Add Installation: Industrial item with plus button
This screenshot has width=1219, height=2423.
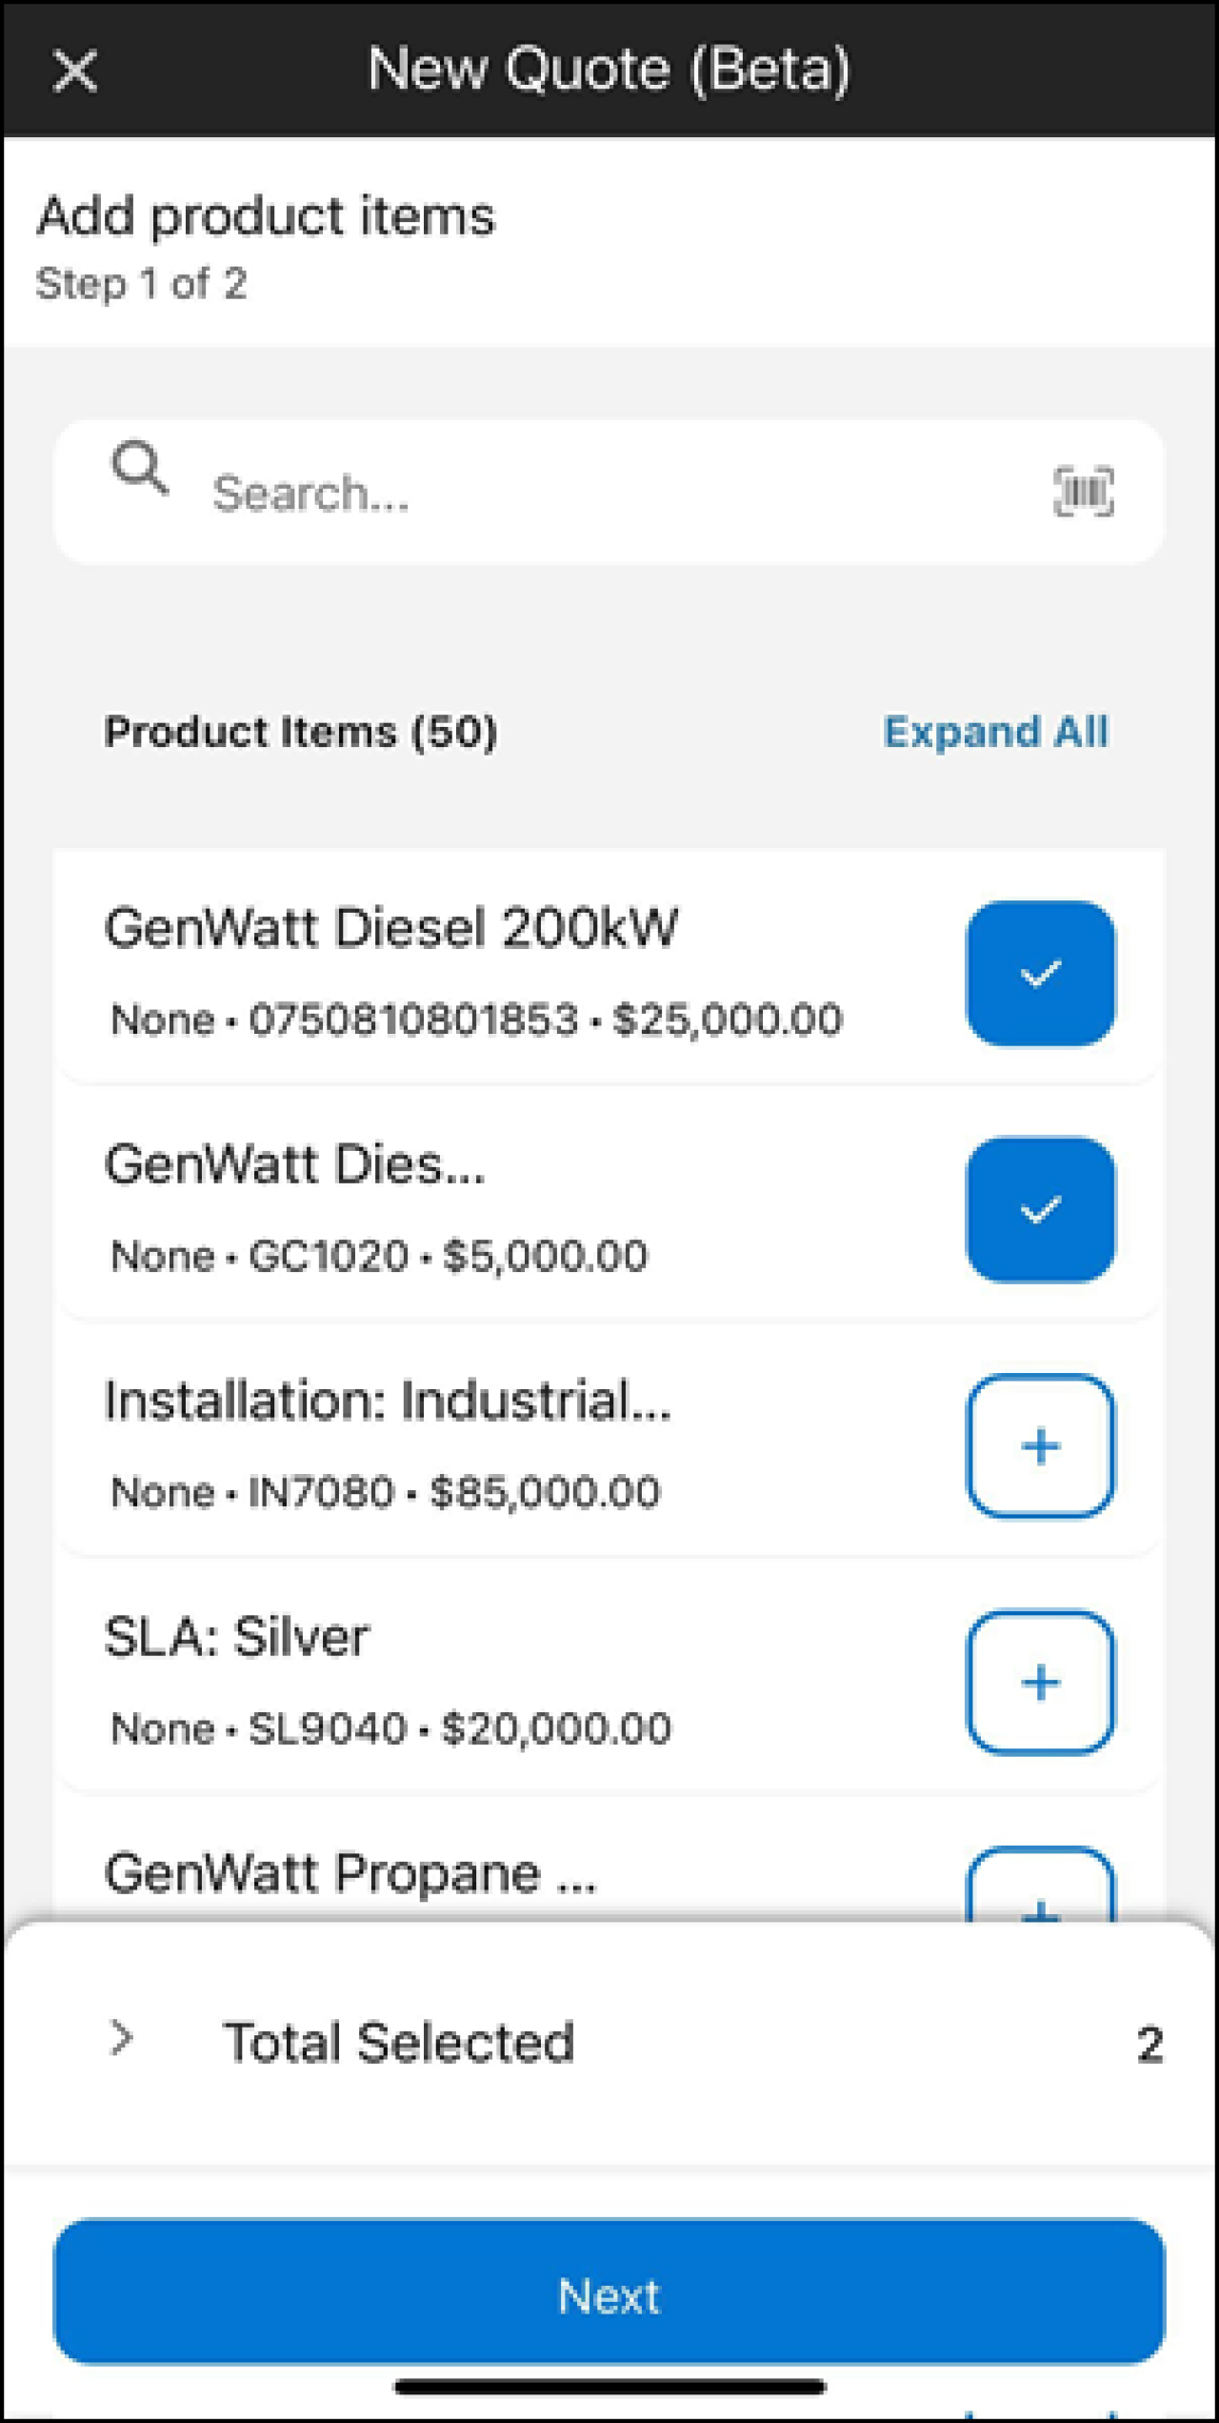click(x=1040, y=1445)
